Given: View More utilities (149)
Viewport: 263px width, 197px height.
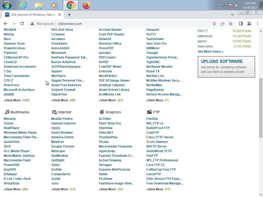Looking at the screenshot, I should pyautogui.click(x=17, y=100).
